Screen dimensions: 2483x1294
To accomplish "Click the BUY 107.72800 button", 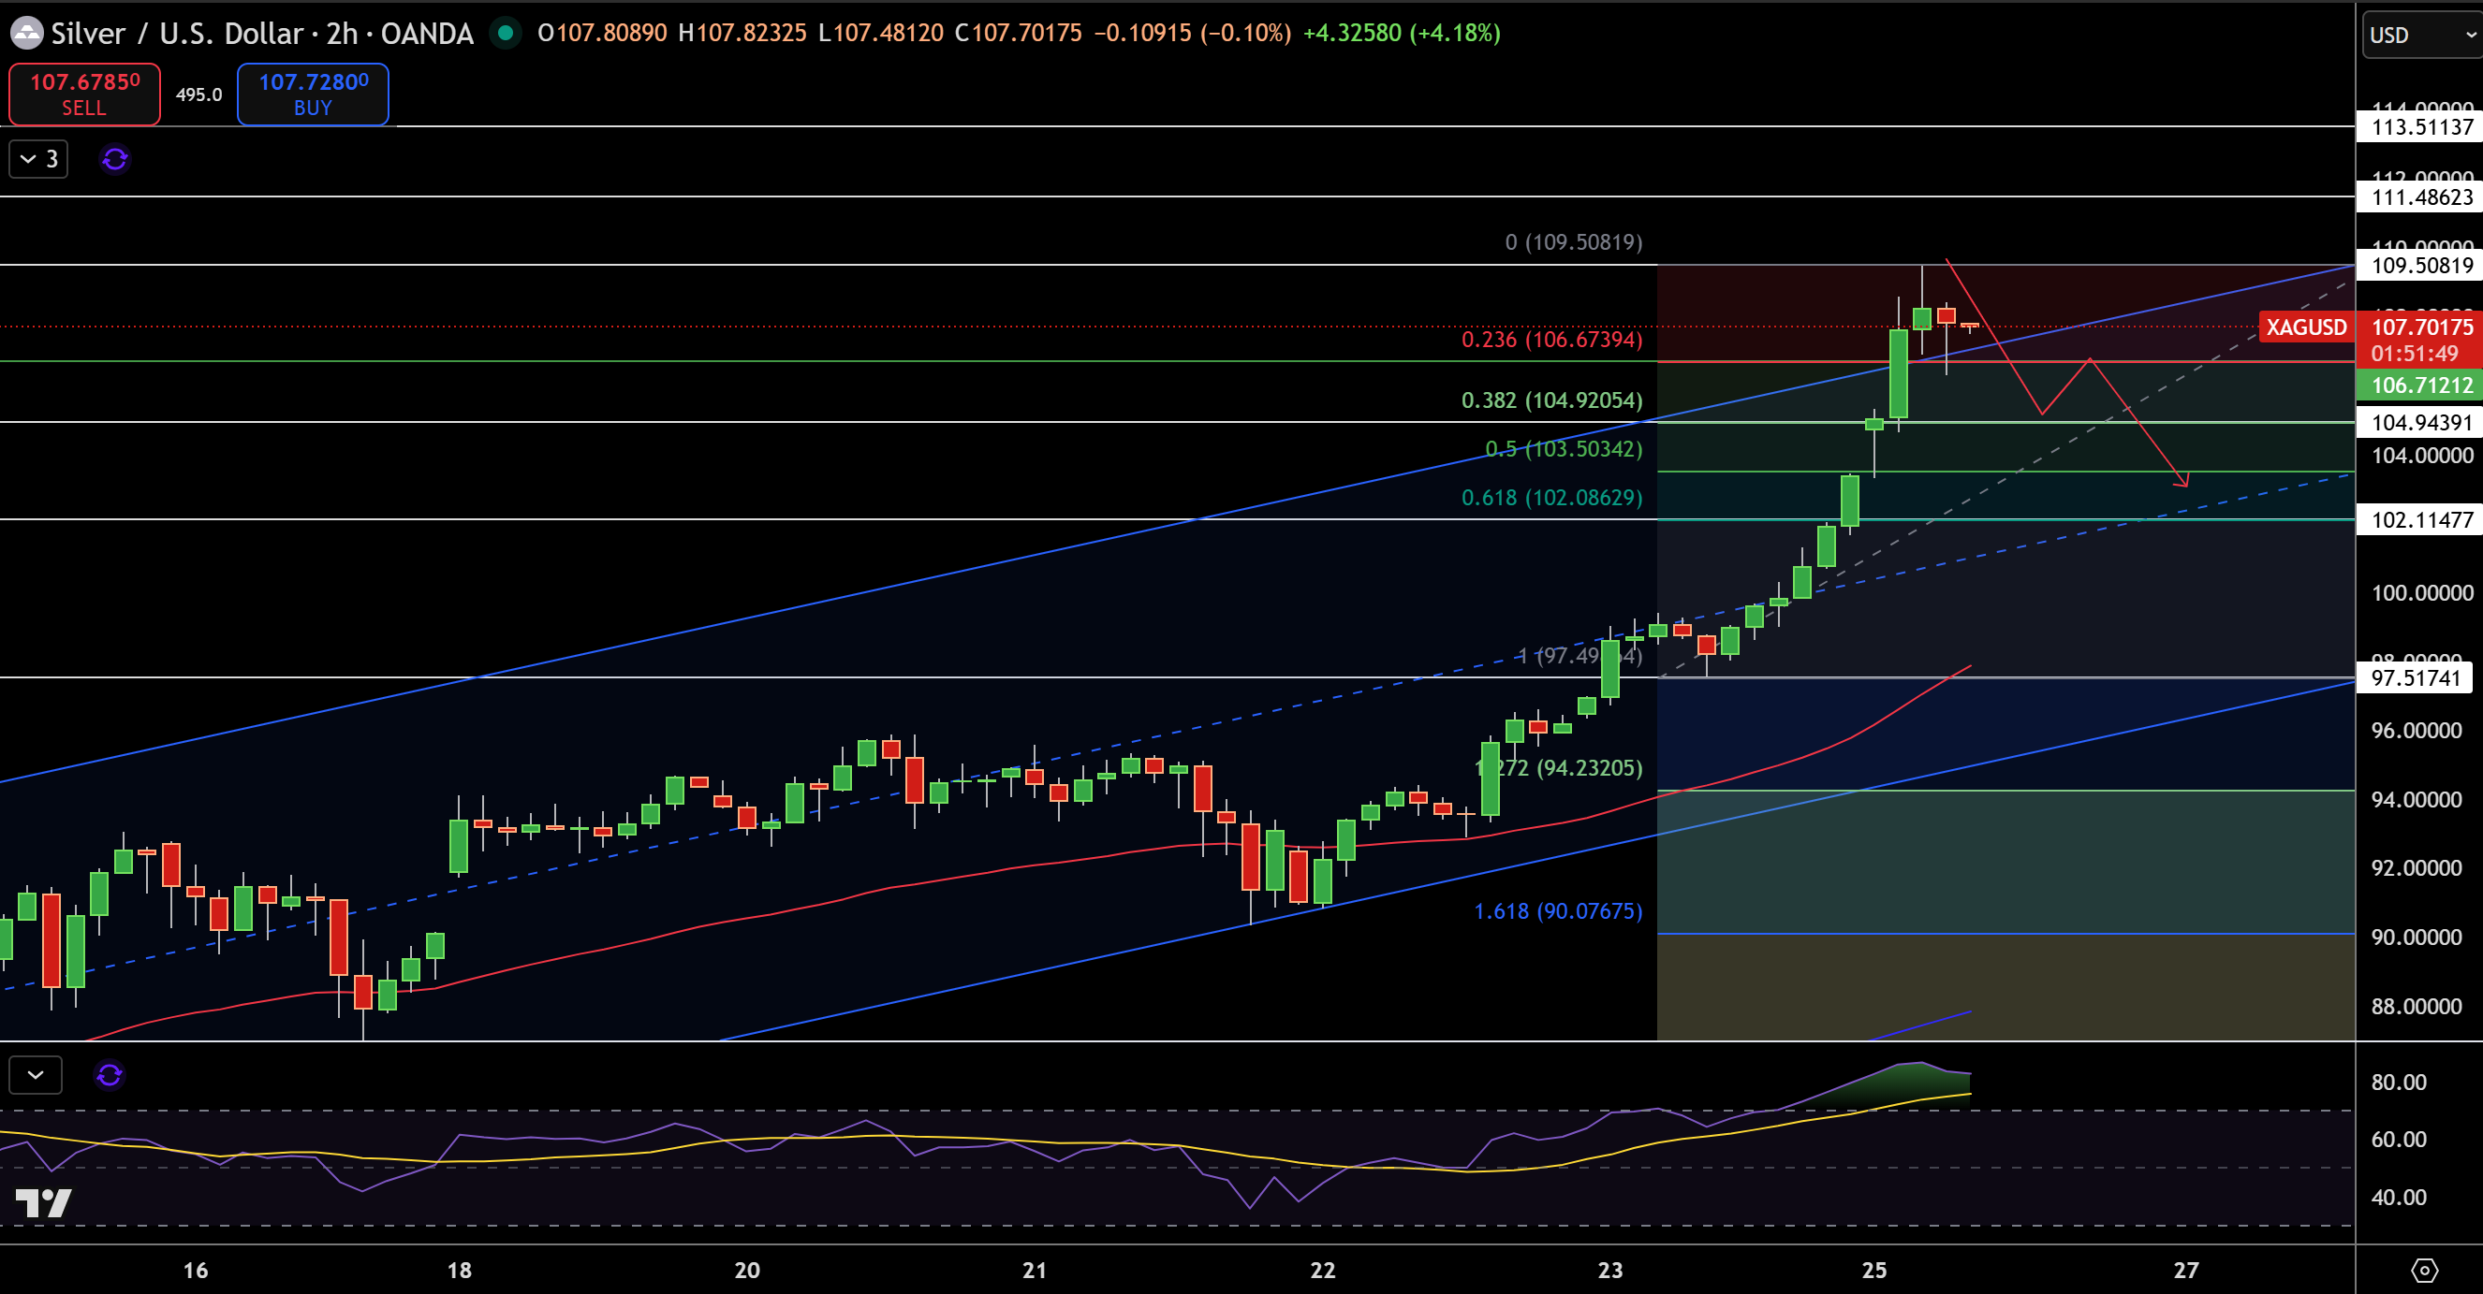I will pos(314,94).
